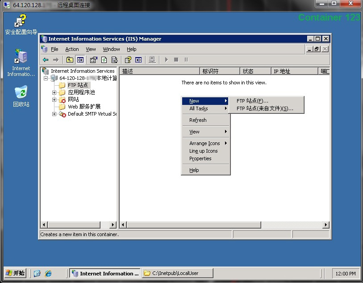The image size is (363, 283).
Task: Choose FTP 站点(F)... from the New submenu
Action: point(252,101)
